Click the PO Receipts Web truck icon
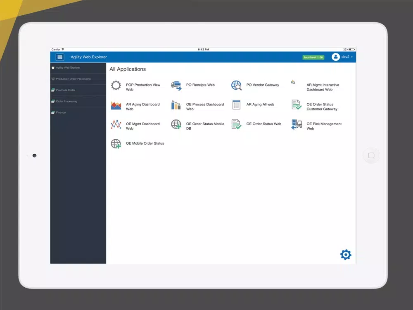 click(x=176, y=86)
